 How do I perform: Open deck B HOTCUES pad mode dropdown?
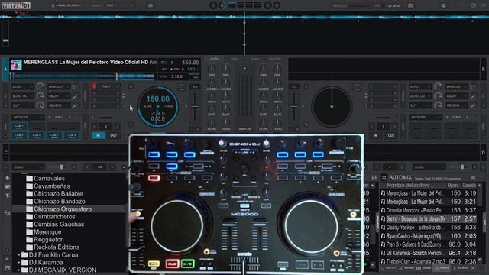(x=426, y=117)
